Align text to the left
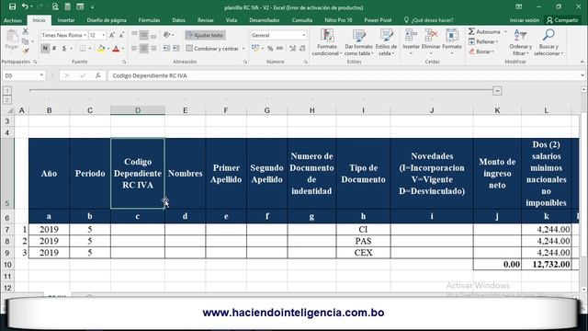 point(134,49)
